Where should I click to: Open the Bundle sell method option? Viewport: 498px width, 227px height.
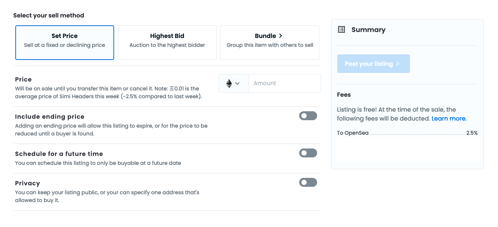(x=270, y=42)
